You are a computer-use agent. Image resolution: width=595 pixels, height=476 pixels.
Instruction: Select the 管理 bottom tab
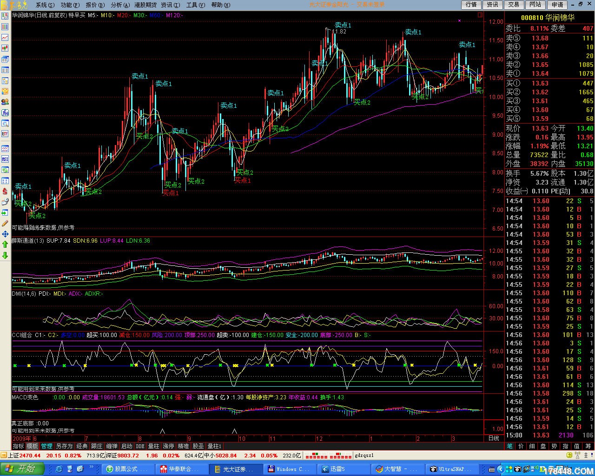click(x=46, y=446)
